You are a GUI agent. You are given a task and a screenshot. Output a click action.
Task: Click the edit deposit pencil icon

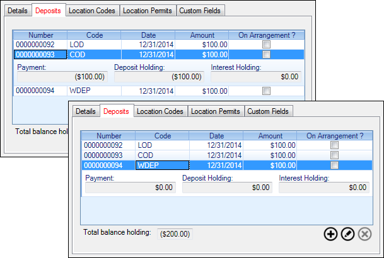pyautogui.click(x=348, y=234)
